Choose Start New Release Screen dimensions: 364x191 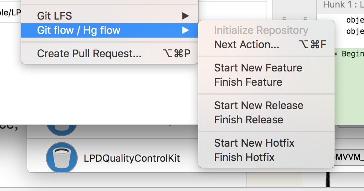tap(258, 106)
